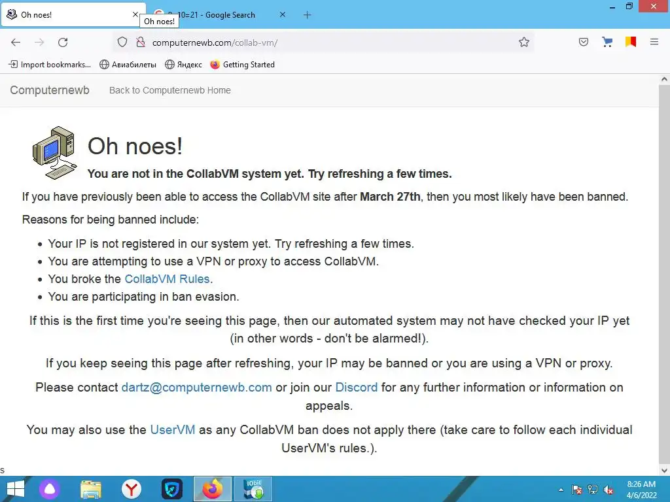This screenshot has height=502, width=670.
Task: Click the shopping cart toolbar icon
Action: tap(607, 42)
